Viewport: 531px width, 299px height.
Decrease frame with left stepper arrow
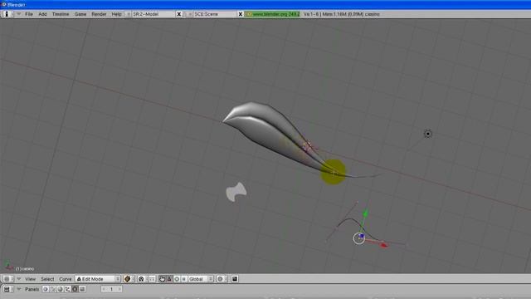tap(104, 289)
